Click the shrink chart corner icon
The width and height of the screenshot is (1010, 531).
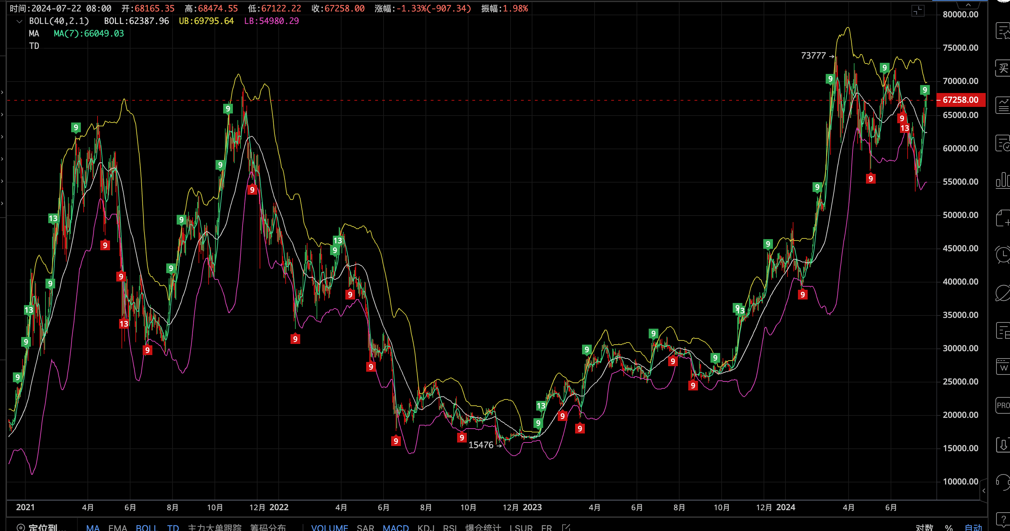917,11
